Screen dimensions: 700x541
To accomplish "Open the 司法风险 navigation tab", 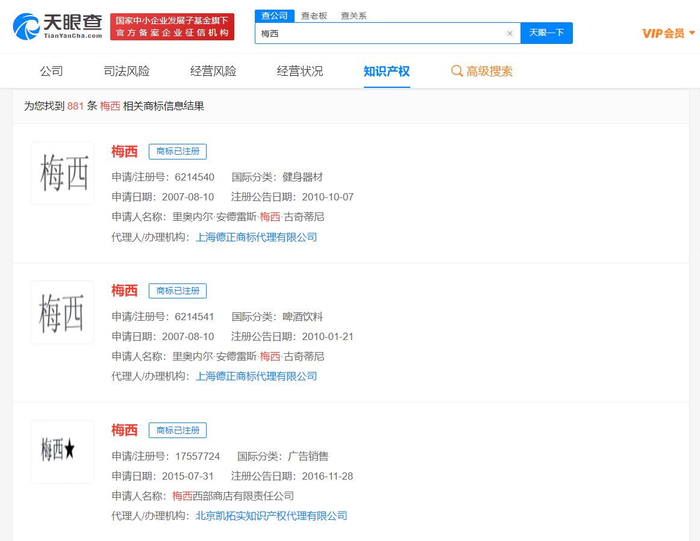I will [126, 70].
